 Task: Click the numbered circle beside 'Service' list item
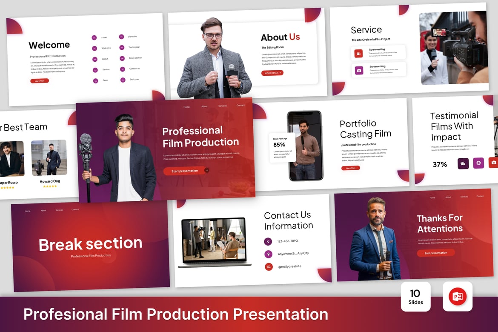point(95,70)
